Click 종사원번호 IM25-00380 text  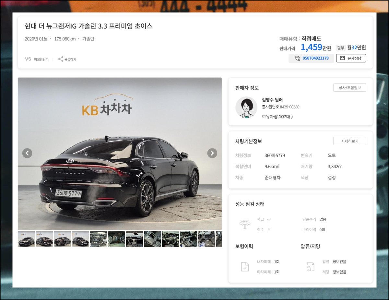281,107
